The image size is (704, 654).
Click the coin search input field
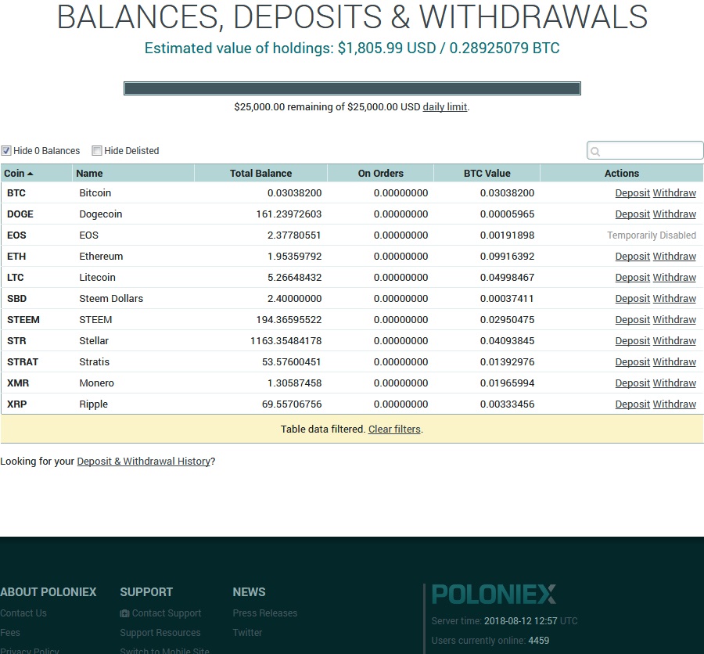click(x=645, y=150)
